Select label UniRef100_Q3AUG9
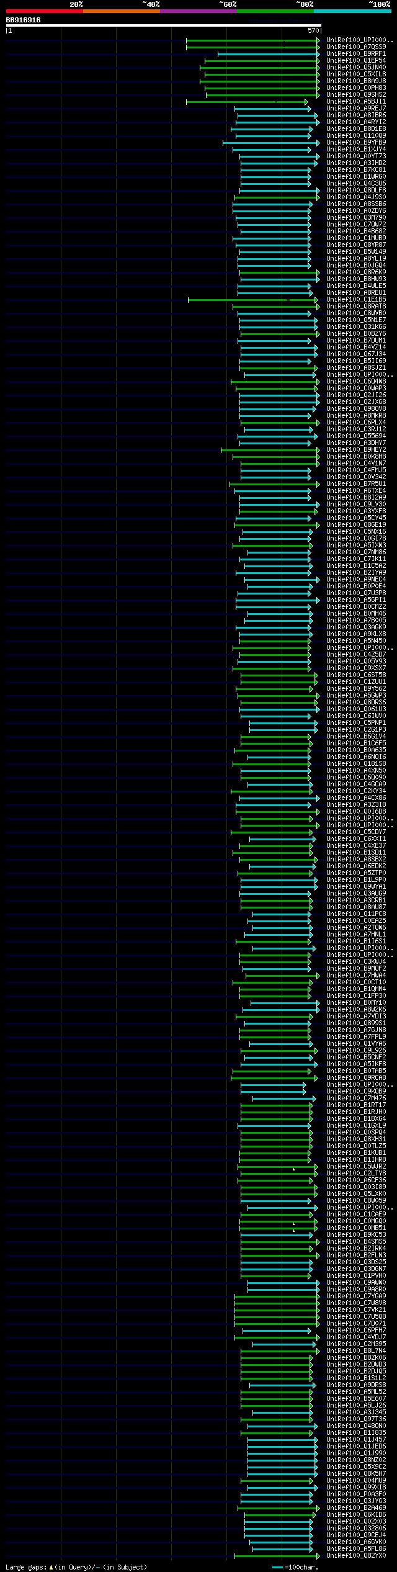 [x=356, y=894]
